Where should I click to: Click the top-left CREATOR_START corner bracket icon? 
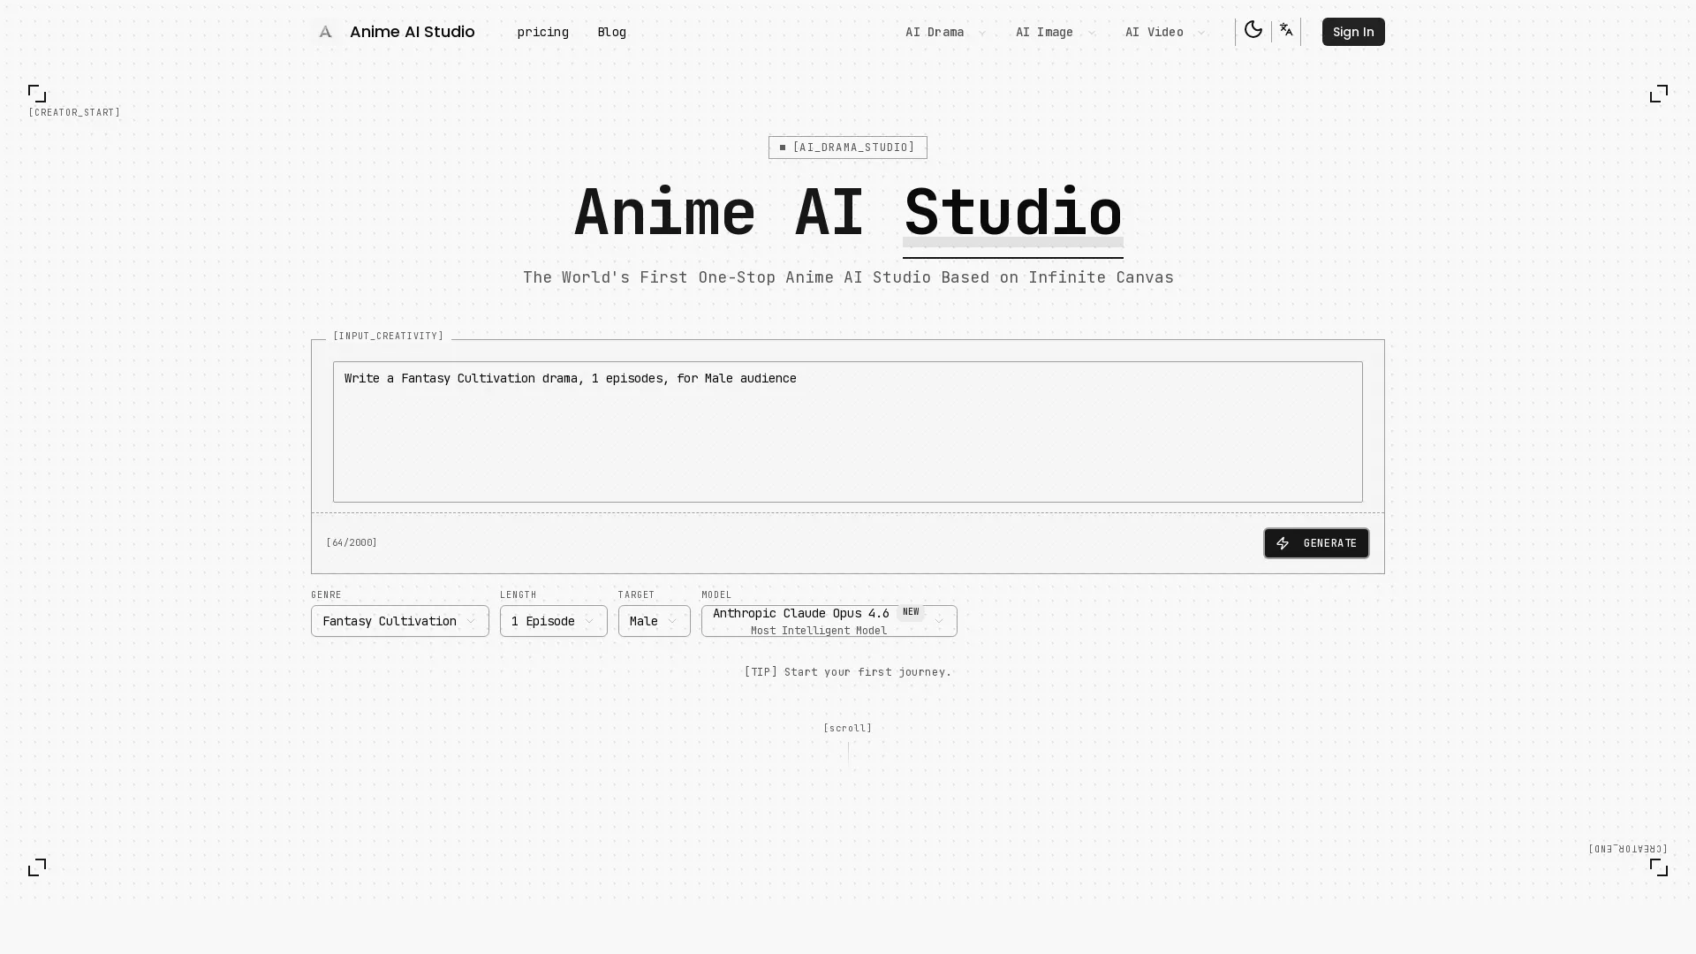point(36,94)
